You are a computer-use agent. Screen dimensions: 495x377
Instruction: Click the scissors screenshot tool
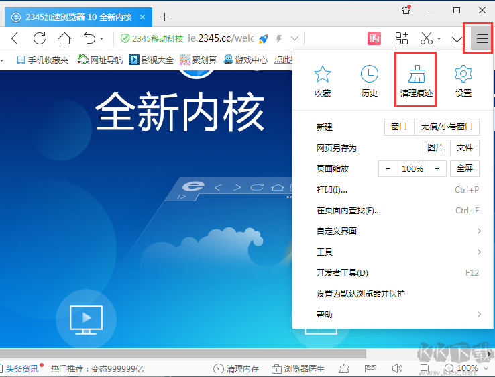pos(426,38)
